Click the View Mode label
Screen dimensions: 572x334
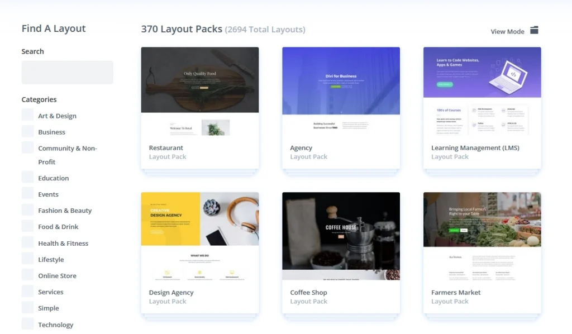pos(507,31)
